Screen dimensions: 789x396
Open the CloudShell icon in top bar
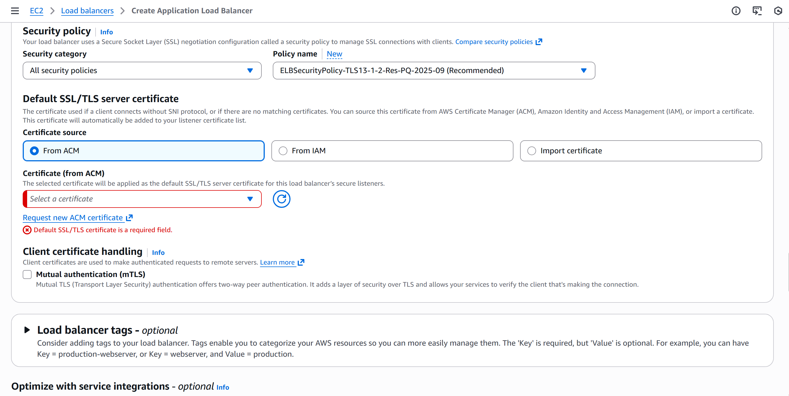tap(757, 11)
